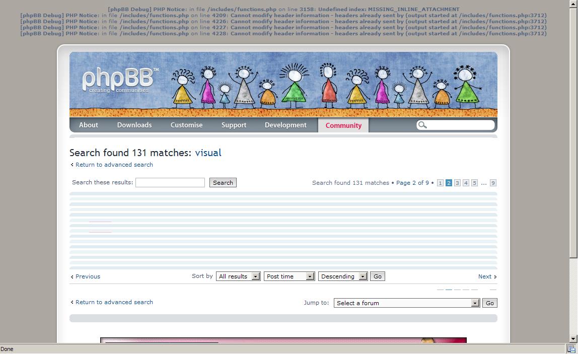Follow the Next link

tap(485, 276)
